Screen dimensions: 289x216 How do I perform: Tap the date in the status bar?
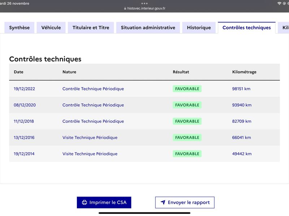(x=14, y=4)
